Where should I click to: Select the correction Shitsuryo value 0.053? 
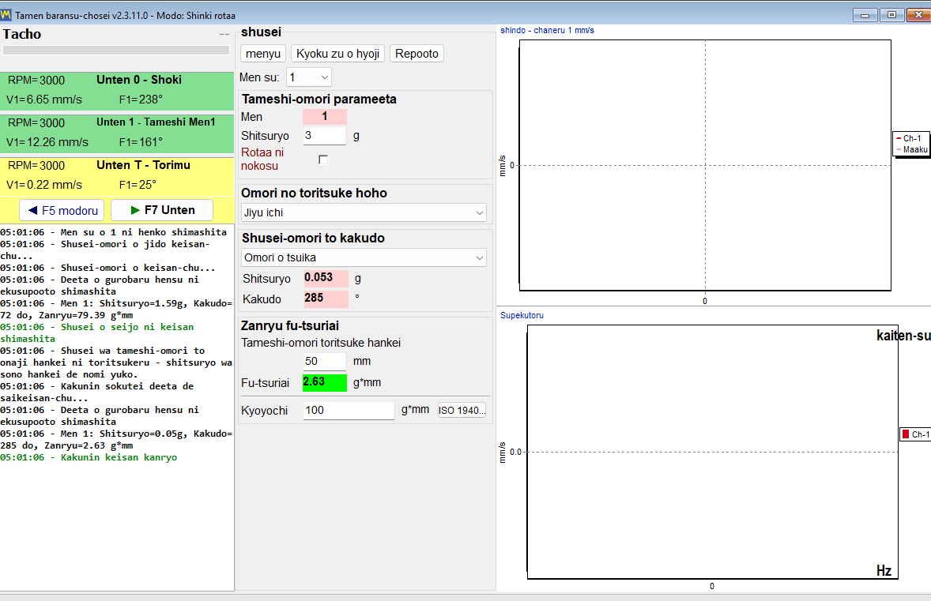point(326,278)
